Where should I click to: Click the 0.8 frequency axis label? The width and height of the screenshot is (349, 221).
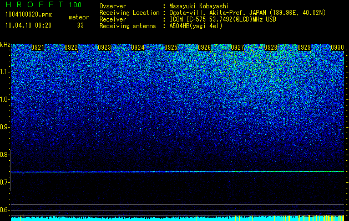pos(4,155)
